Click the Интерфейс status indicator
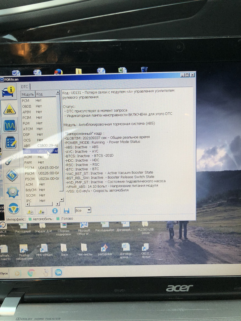The width and height of the screenshot is (241, 321). (x=30, y=219)
